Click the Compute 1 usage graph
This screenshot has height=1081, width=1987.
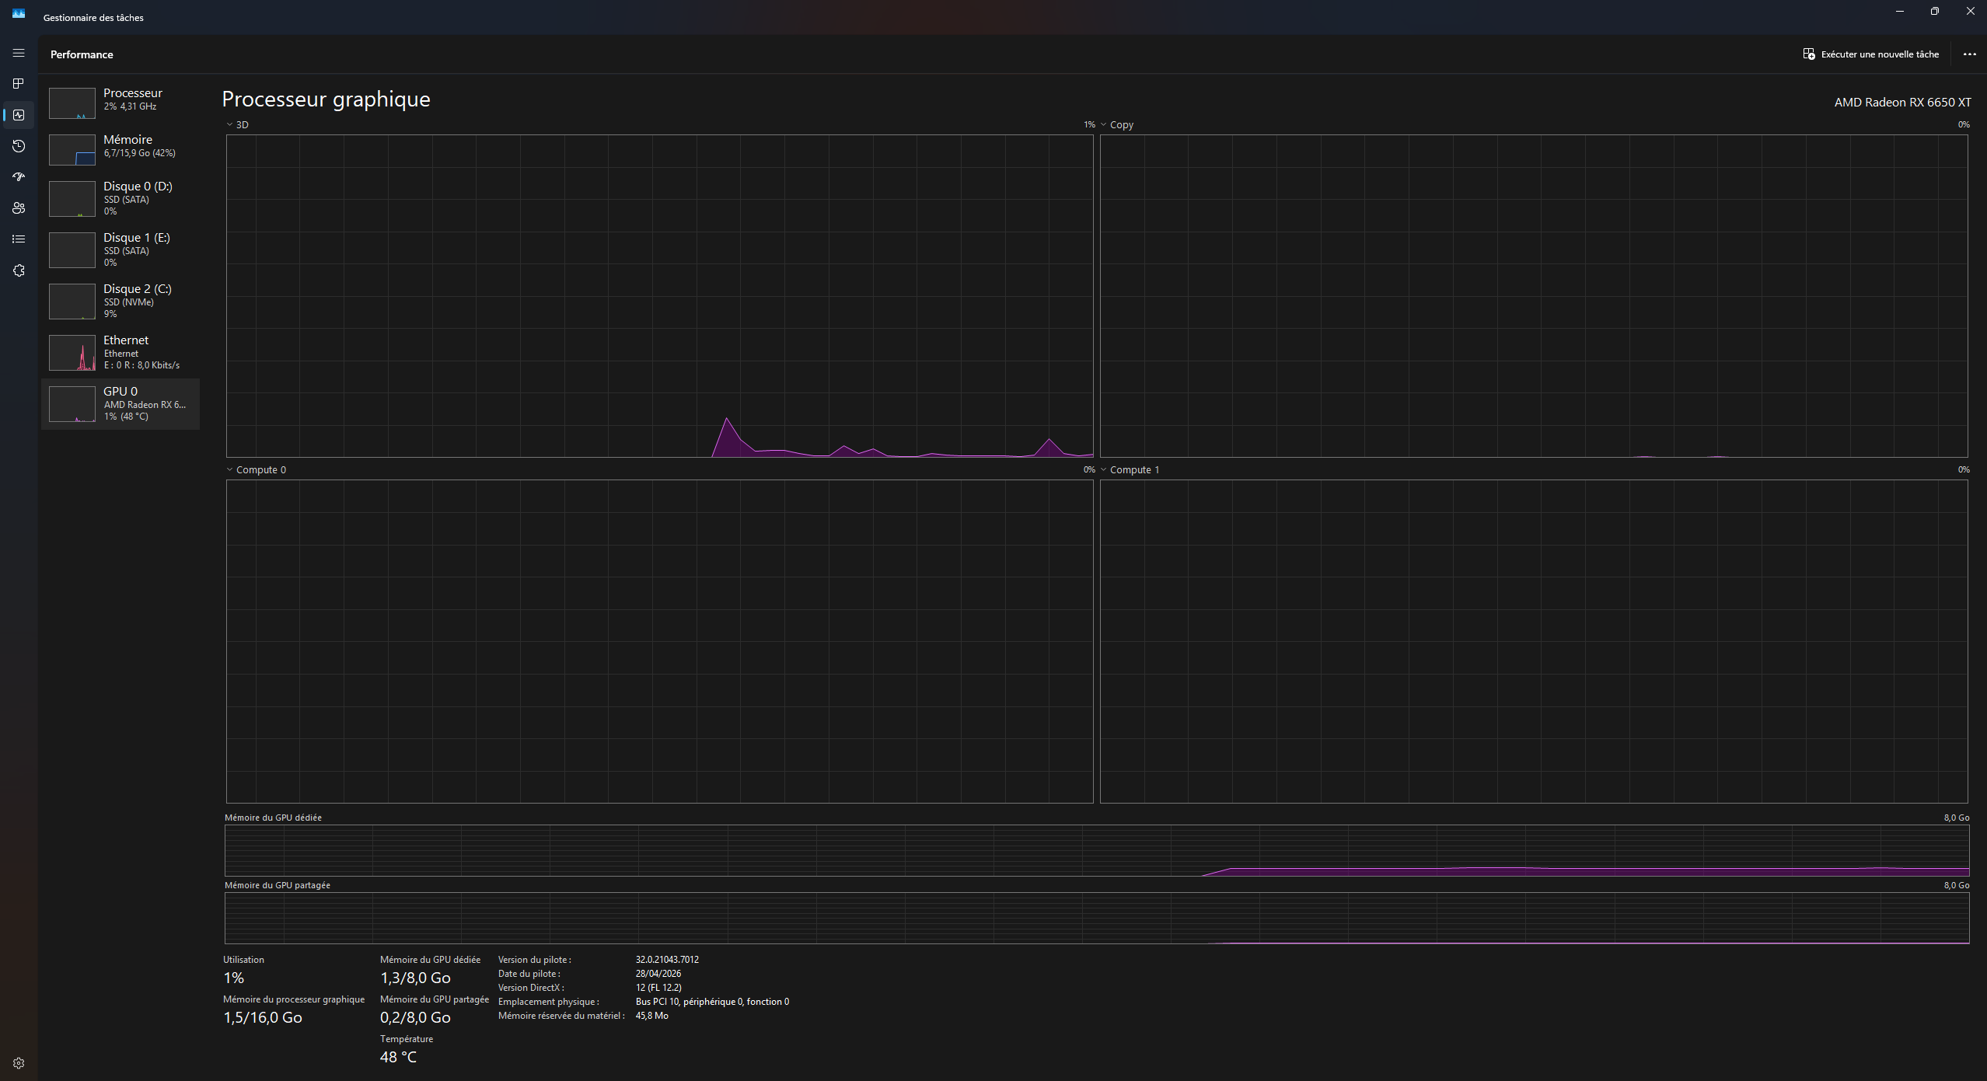click(x=1534, y=641)
